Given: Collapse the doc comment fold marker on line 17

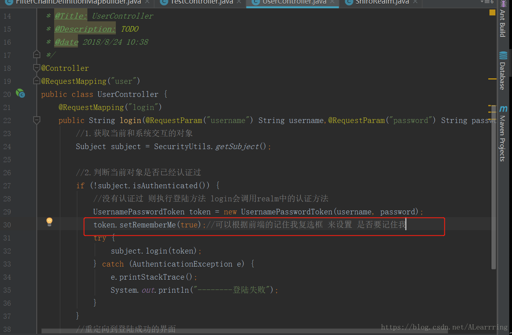Looking at the screenshot, I should [37, 55].
